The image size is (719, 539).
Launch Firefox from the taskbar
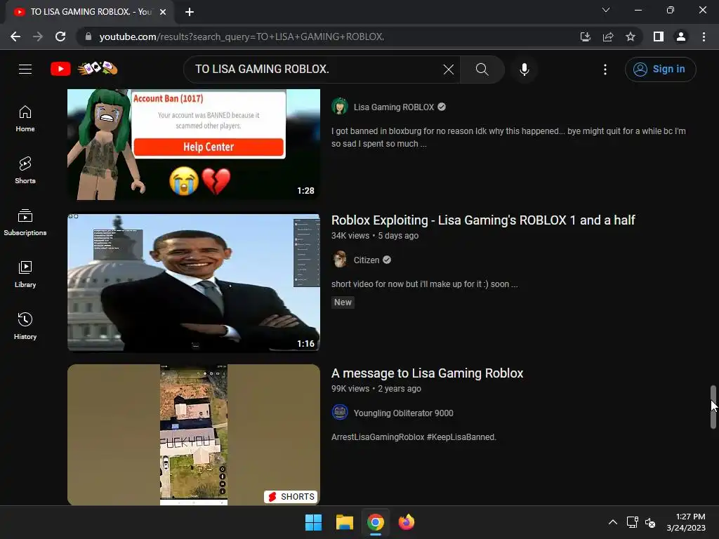[x=407, y=522]
